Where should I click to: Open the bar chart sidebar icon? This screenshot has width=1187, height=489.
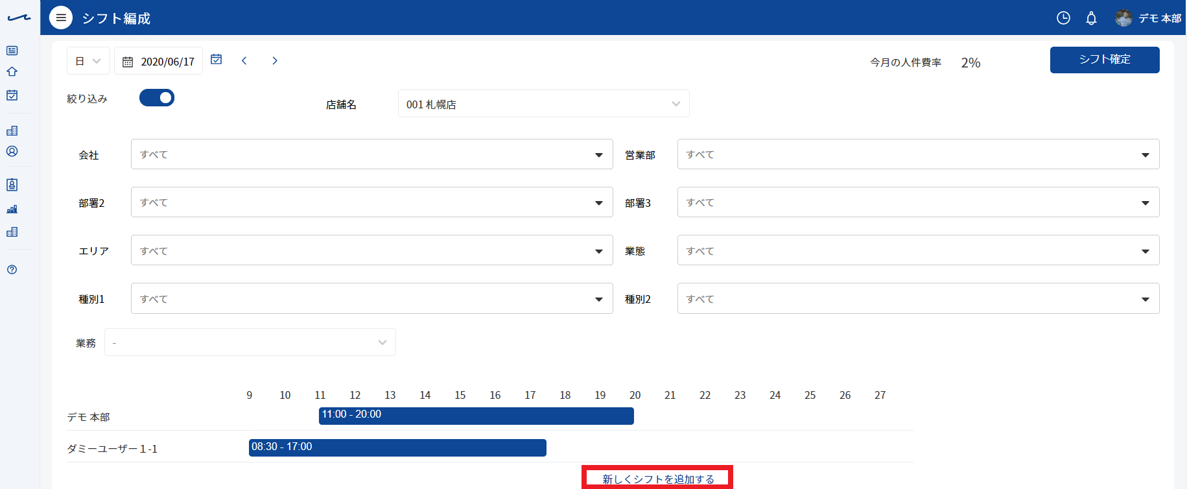pos(12,209)
